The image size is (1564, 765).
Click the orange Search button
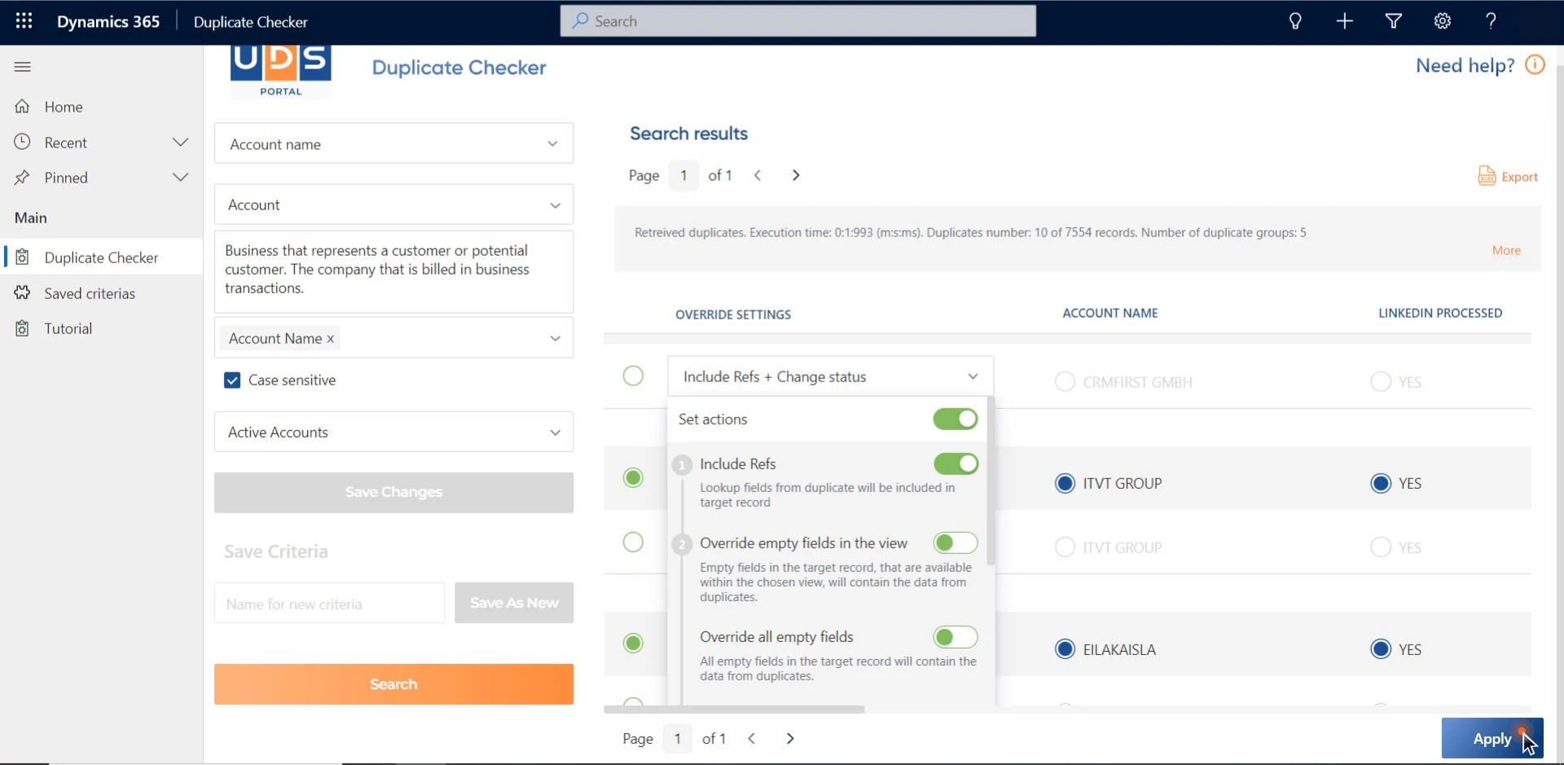393,684
